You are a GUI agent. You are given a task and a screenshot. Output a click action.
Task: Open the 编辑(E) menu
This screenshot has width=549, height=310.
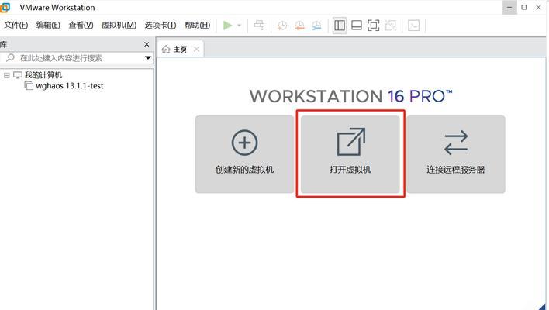click(x=48, y=26)
